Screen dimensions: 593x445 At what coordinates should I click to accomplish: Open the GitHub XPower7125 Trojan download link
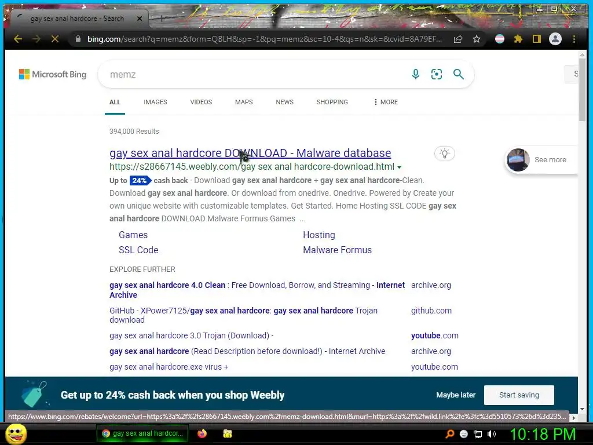244,315
